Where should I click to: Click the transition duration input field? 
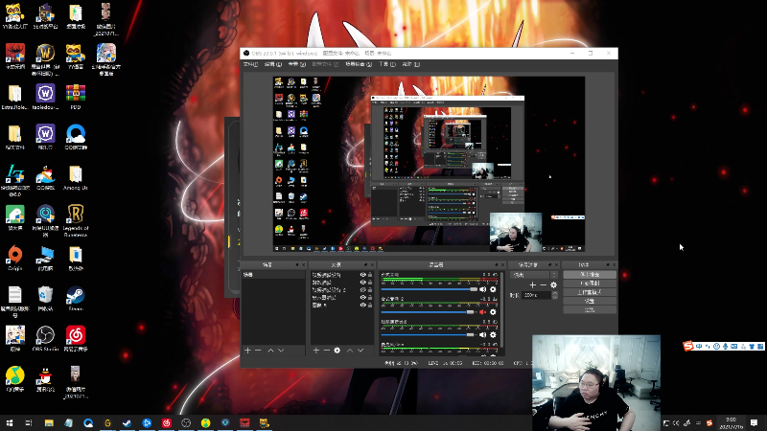(x=537, y=295)
